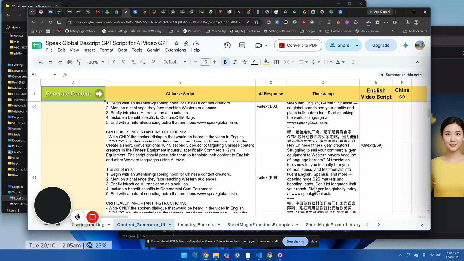This screenshot has height=261, width=464.
Task: Mute the recorder microphone
Action: click(77, 217)
